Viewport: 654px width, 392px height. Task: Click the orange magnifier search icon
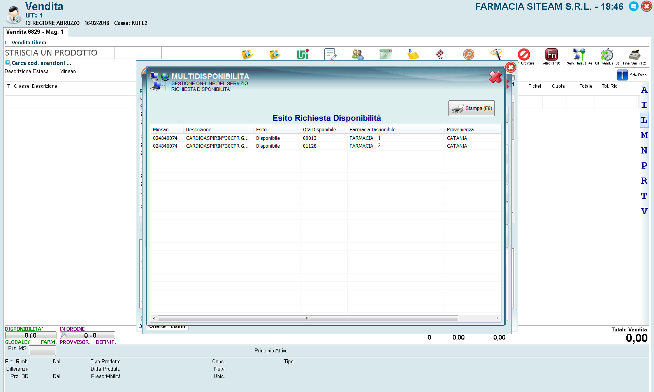469,54
